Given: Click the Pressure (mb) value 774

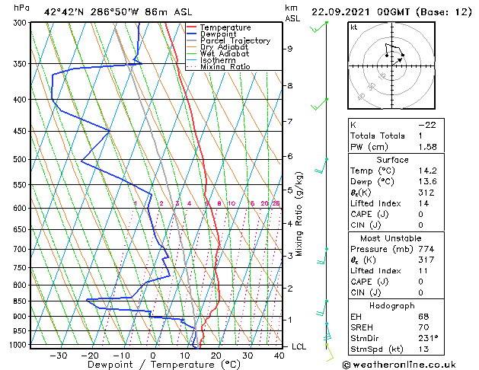Looking at the screenshot, I should coord(426,249).
